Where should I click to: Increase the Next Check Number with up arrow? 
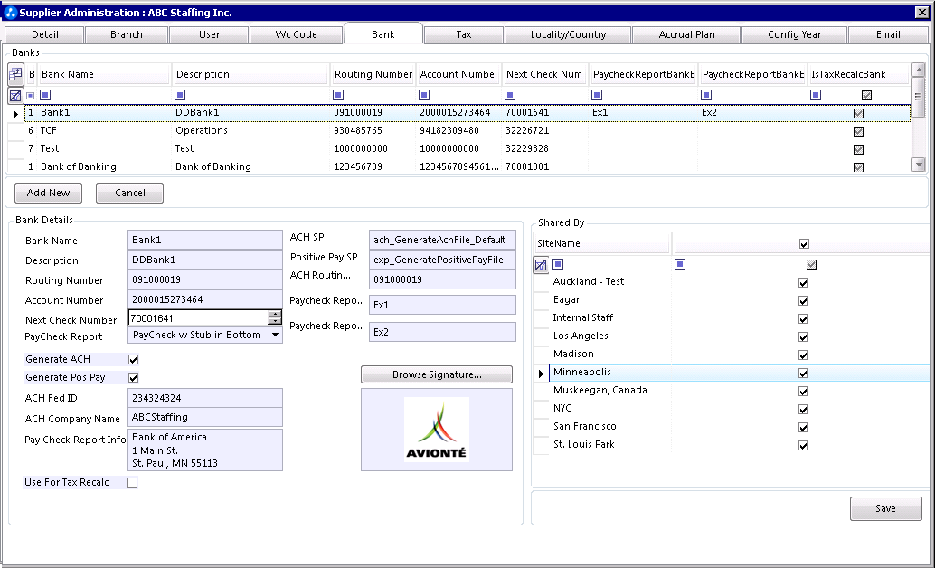[x=274, y=315]
